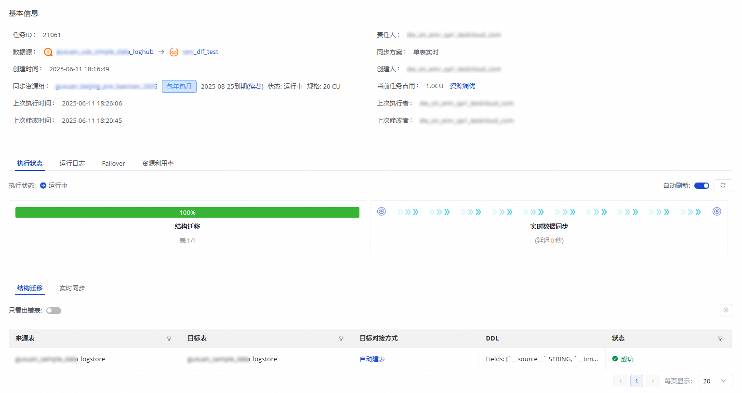Click the blurred 同步资源组 name link
The image size is (742, 393).
click(106, 87)
